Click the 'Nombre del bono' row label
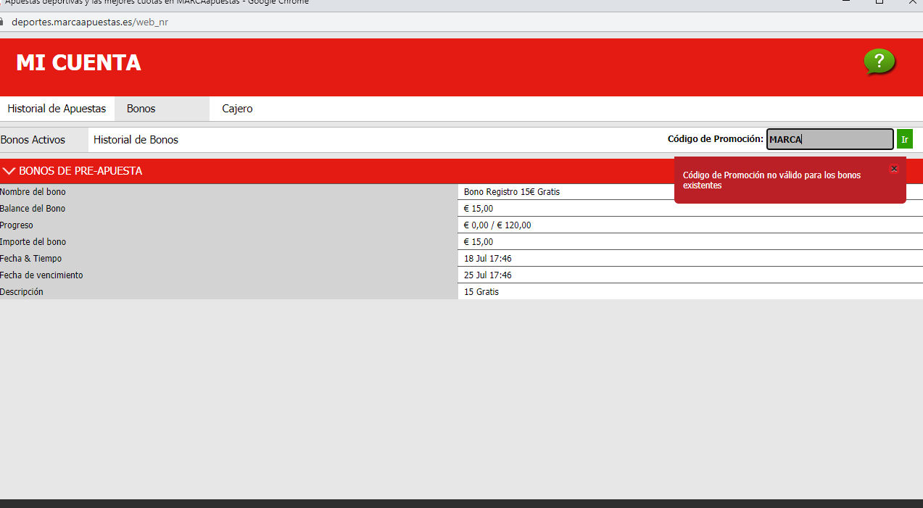 33,192
